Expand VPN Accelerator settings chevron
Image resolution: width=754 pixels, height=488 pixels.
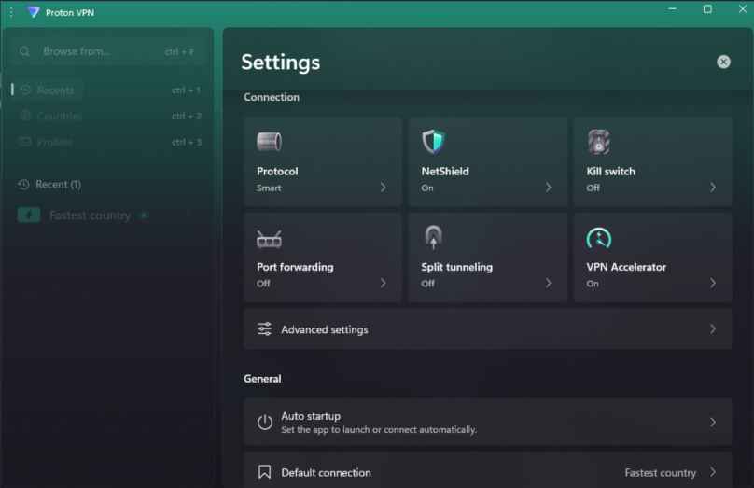[x=713, y=283]
